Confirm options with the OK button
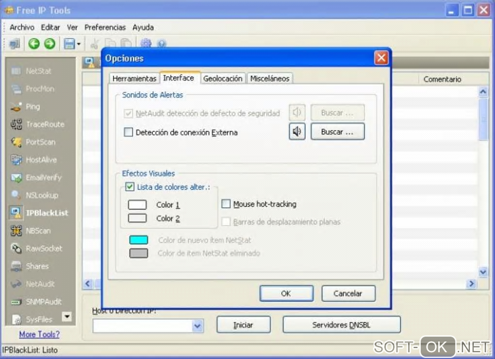 pos(286,293)
